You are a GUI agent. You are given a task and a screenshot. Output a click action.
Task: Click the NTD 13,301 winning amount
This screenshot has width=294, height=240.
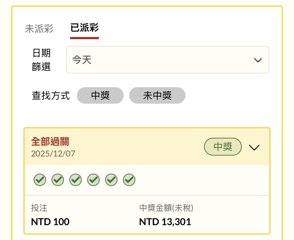tap(165, 222)
